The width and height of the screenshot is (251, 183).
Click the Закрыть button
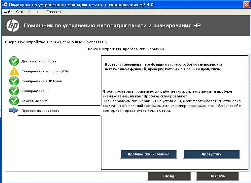point(217,176)
